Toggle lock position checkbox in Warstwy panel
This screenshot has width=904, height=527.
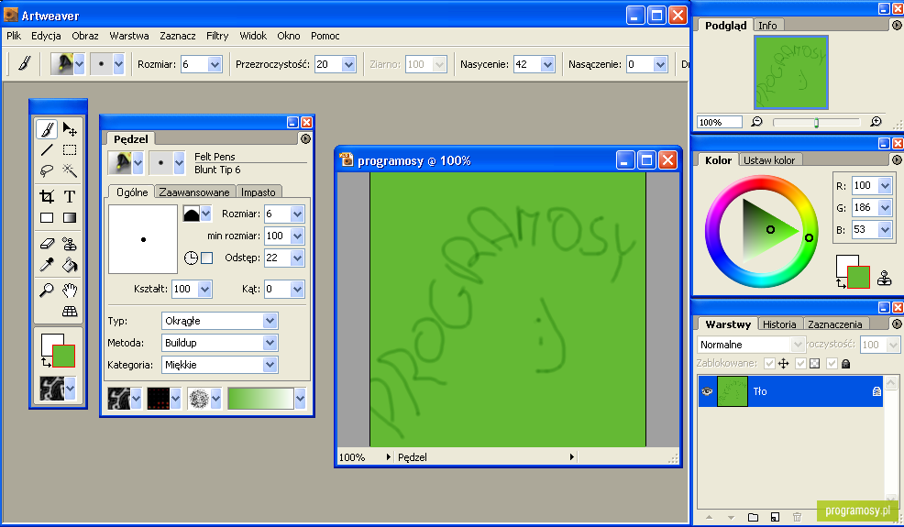[769, 363]
